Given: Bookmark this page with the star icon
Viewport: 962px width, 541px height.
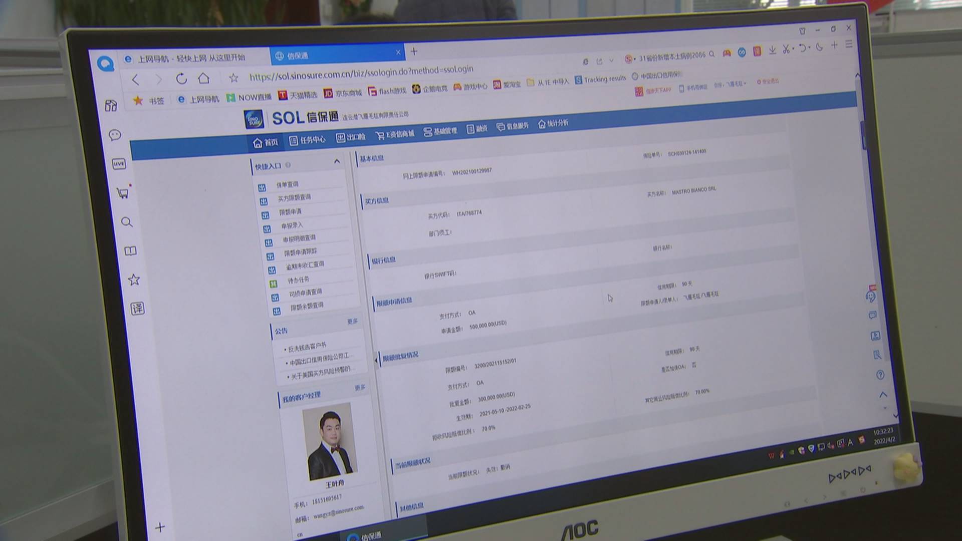Looking at the screenshot, I should pos(233,78).
